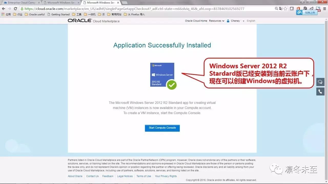Click the 'To create a VM instance' text line
The height and width of the screenshot is (184, 328).
coord(162,113)
